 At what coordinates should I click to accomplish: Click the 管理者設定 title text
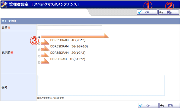point(19,5)
